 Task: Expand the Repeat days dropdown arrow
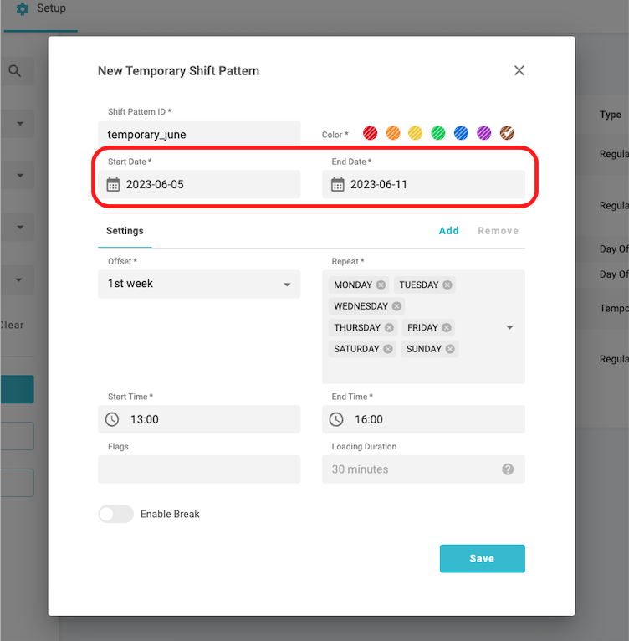pos(510,328)
